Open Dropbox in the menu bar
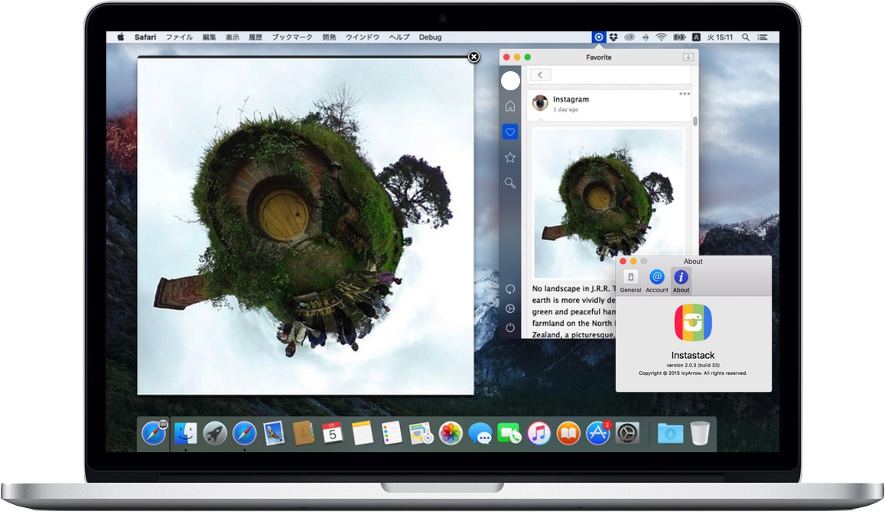This screenshot has height=518, width=885. (x=613, y=37)
